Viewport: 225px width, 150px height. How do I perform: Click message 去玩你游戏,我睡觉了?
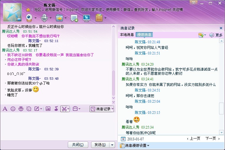click(25, 46)
